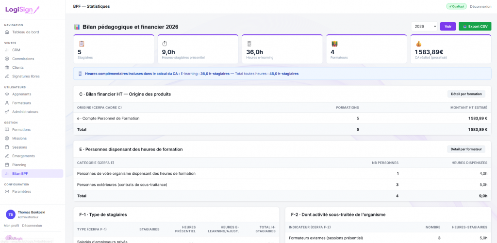The width and height of the screenshot is (497, 243).
Task: Click the stopwatch icon on présentiel hours card
Action: tap(165, 44)
